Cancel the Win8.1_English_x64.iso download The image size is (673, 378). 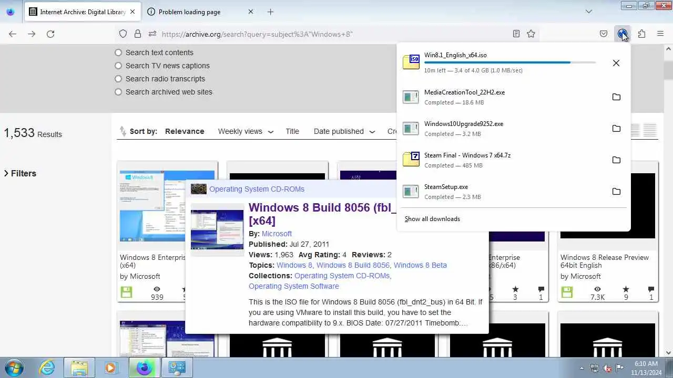click(616, 63)
